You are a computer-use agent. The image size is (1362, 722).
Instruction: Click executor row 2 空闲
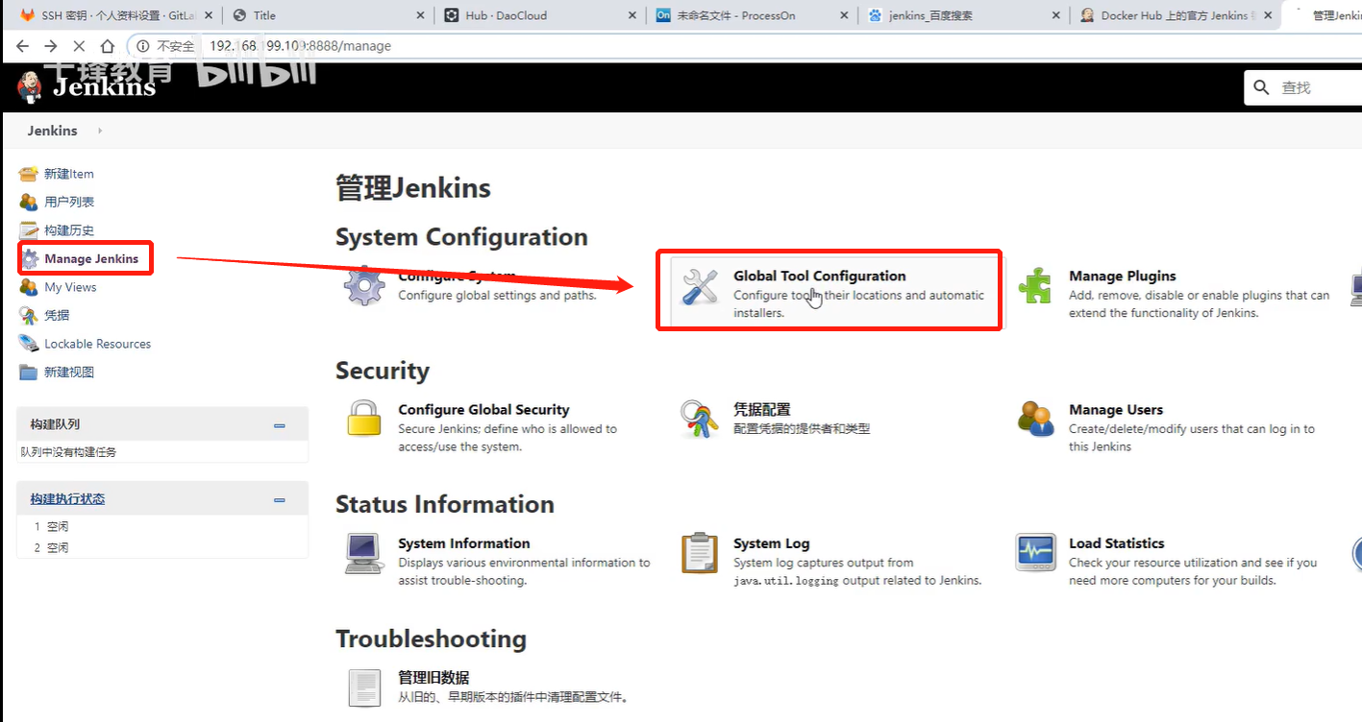coord(162,547)
